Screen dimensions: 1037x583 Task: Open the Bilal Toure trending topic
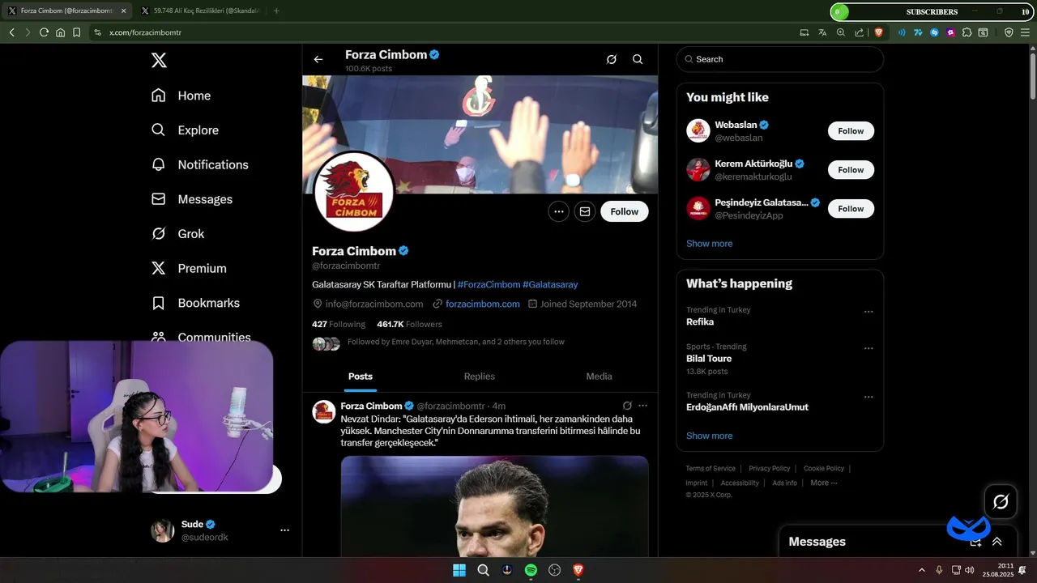coord(709,358)
